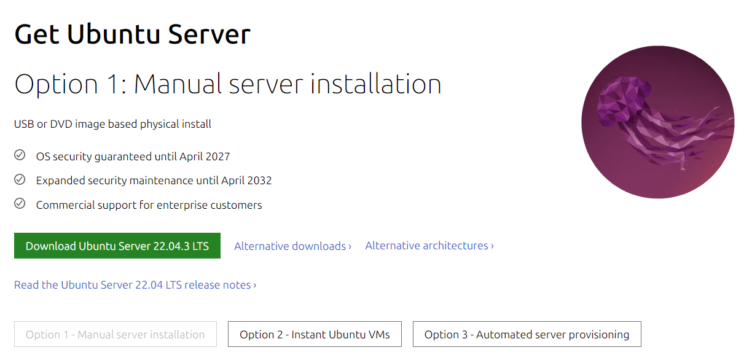Click 'OS security guaranteed until April 2027' text

click(x=133, y=157)
